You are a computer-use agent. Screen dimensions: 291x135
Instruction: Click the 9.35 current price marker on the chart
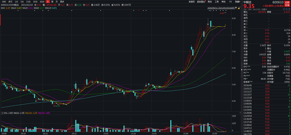(x=222, y=13)
